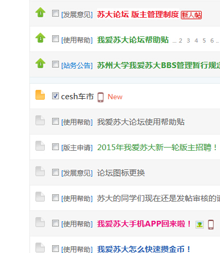This screenshot has height=253, width=220.
Task: Click [使用帮助] tag before 我爱苏大怎么快速攒金币
Action: [77, 249]
